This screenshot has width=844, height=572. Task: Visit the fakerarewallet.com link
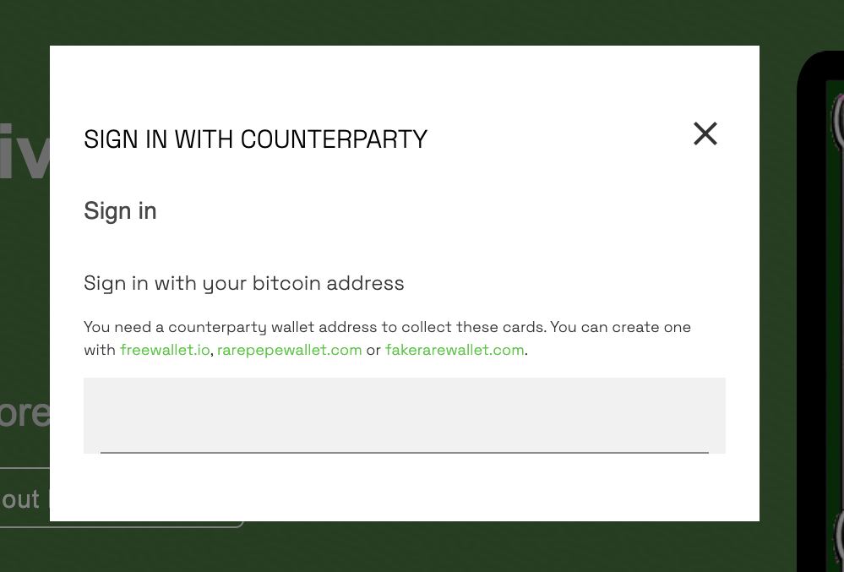click(455, 350)
